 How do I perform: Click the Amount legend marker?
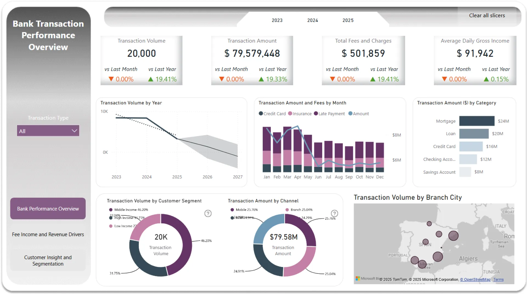pos(350,113)
